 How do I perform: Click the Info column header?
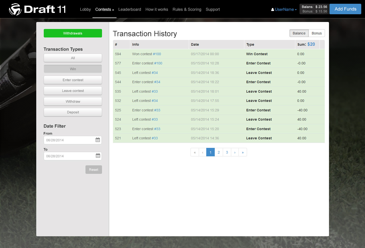159,44
